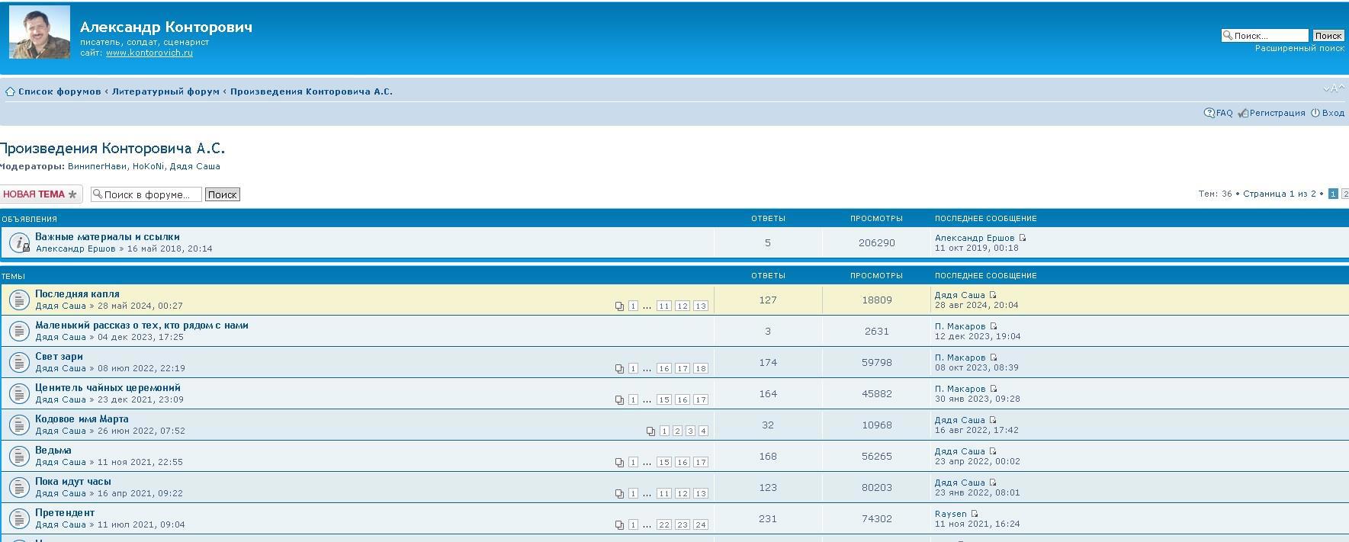1349x542 pixels.
Task: Click current page 1 in pagination
Action: click(1333, 194)
